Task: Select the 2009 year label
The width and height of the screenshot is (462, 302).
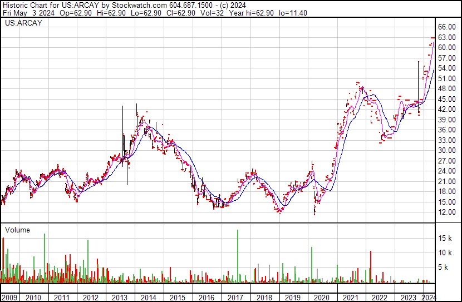Action: 9,298
